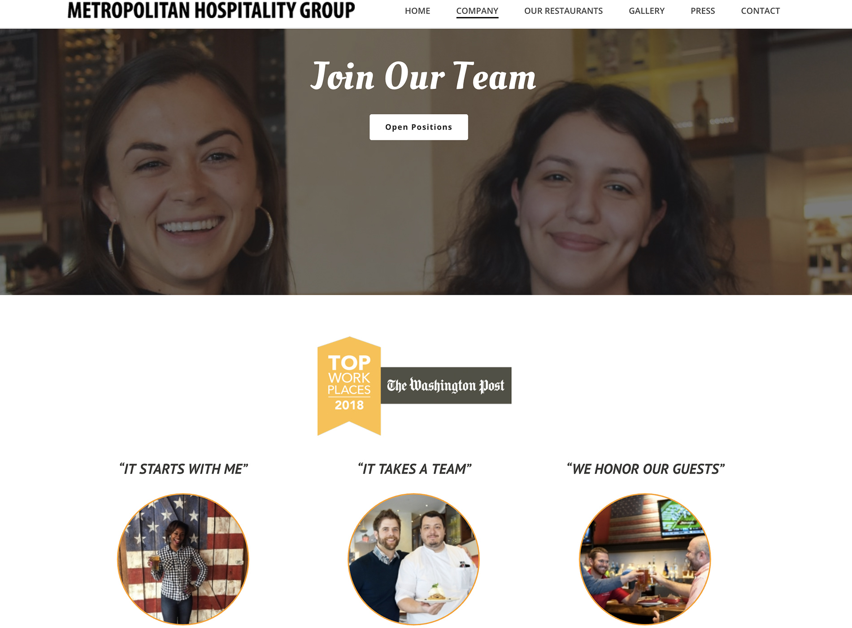
Task: Go to the GALLERY page
Action: 646,11
